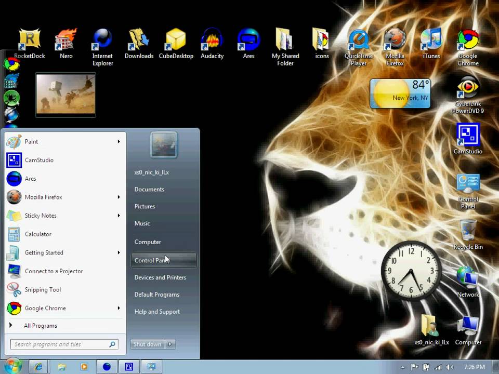The image size is (499, 374).
Task: Expand Google Chrome jump list arrow
Action: pyautogui.click(x=119, y=308)
